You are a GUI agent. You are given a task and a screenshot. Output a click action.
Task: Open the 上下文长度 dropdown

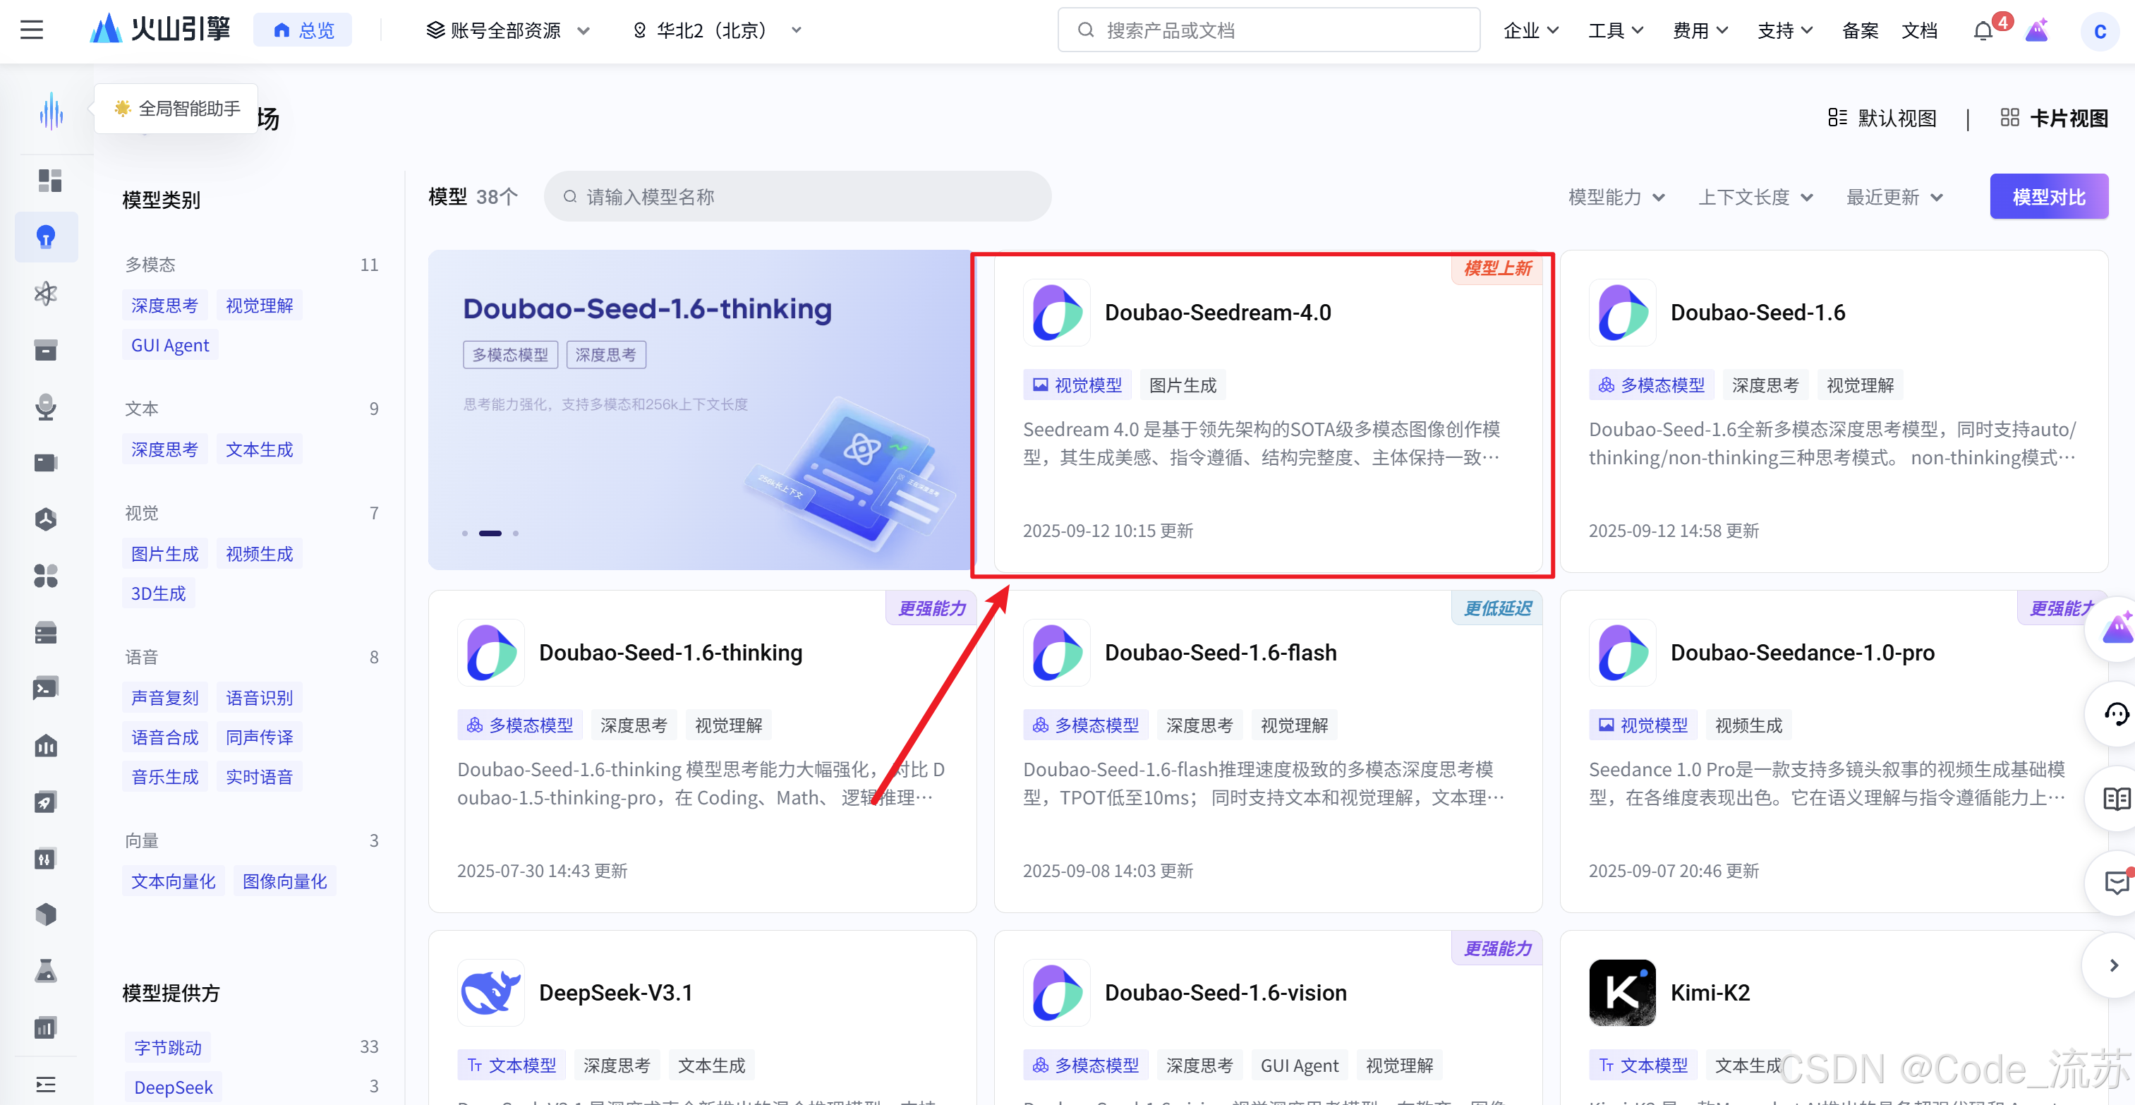coord(1755,198)
